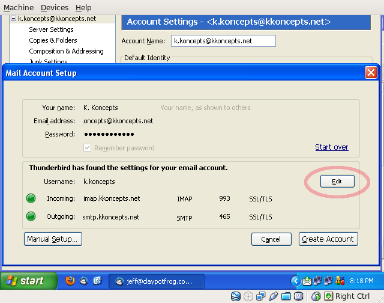384x303 pixels.
Task: Select Server Settings in account tree
Action: tap(51, 29)
